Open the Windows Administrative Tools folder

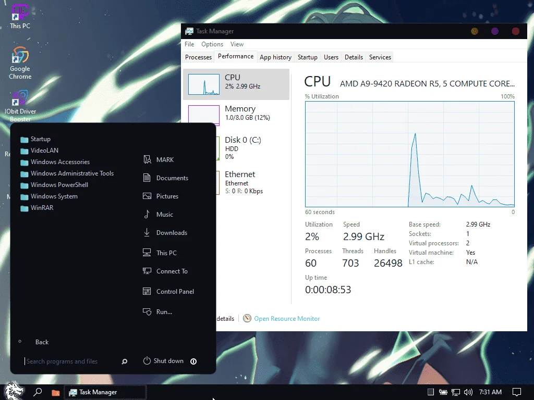(x=67, y=173)
